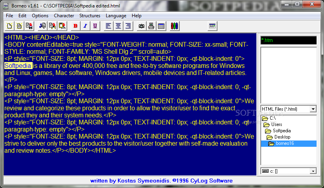Close the Borneo window
This screenshot has width=324, height=188.
312,4
